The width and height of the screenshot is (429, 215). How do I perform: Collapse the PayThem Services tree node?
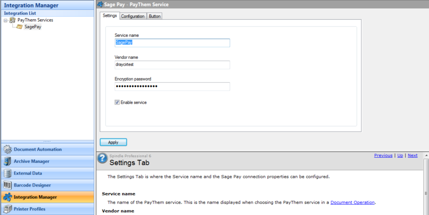6,20
